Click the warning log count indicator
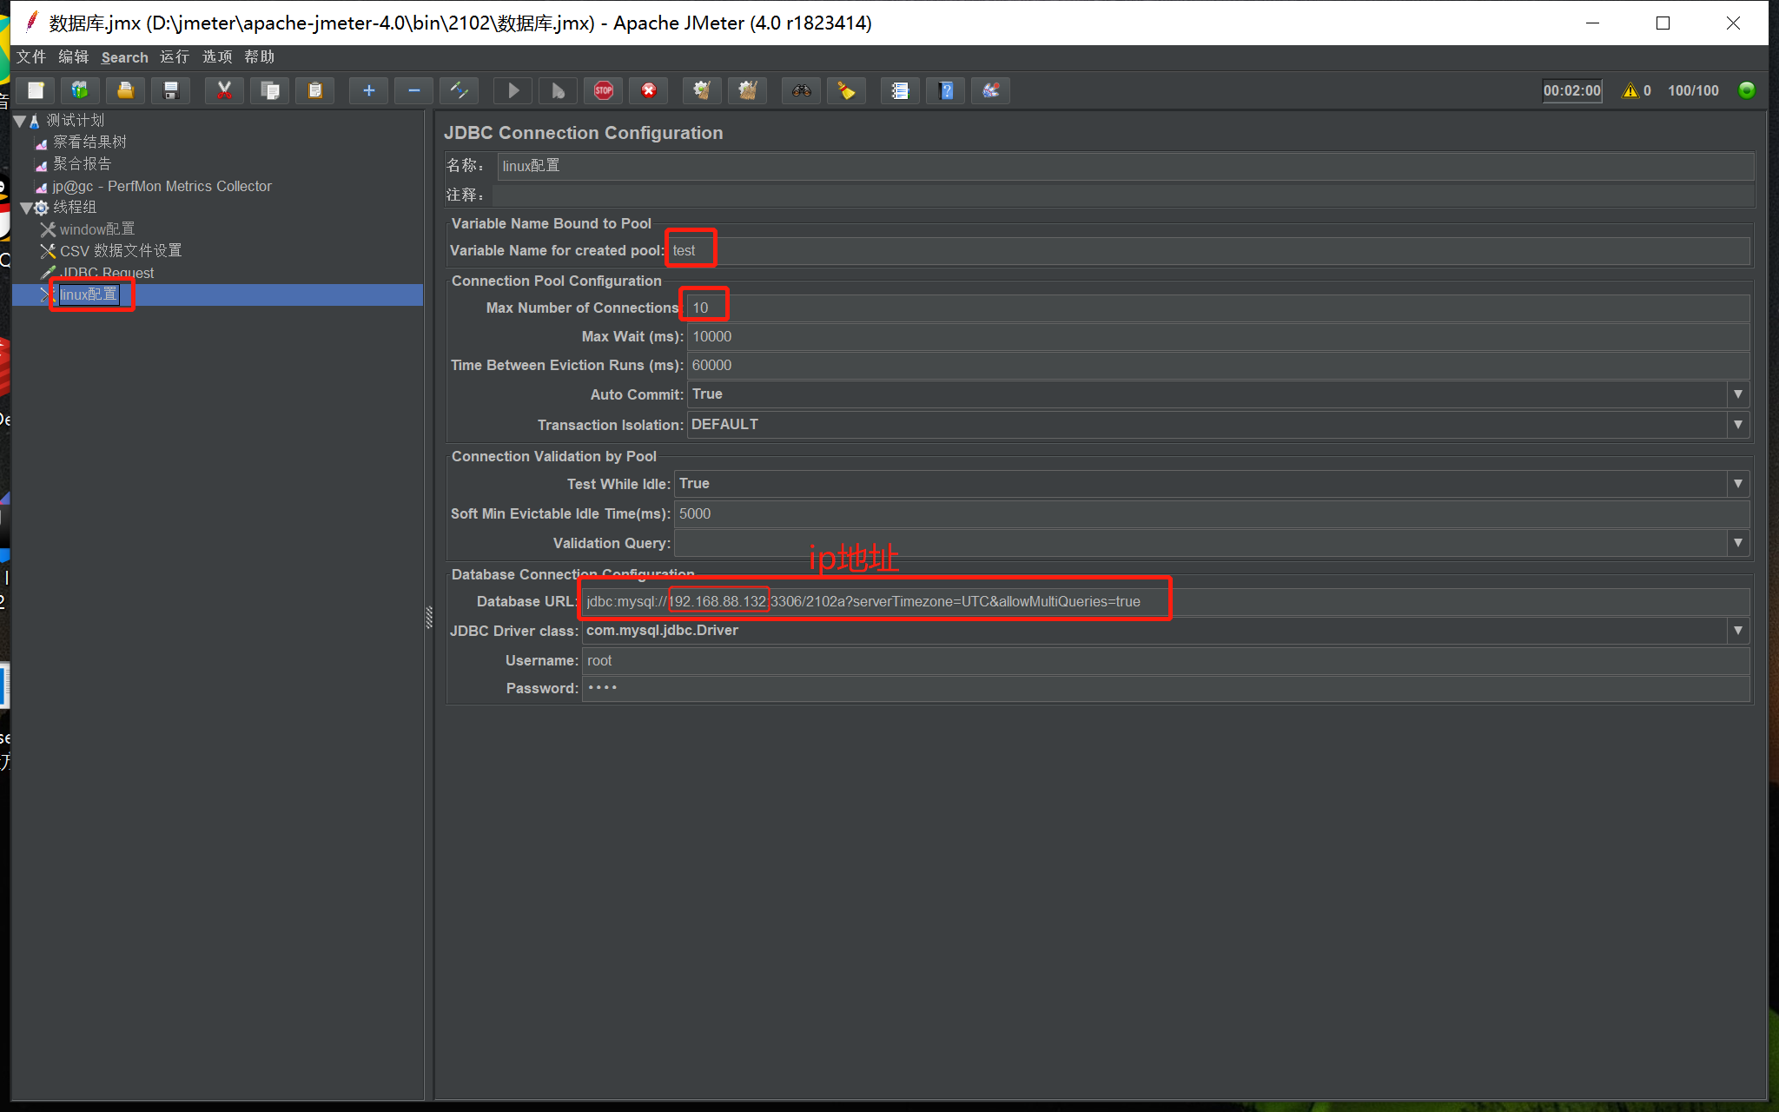The height and width of the screenshot is (1112, 1779). click(1636, 90)
